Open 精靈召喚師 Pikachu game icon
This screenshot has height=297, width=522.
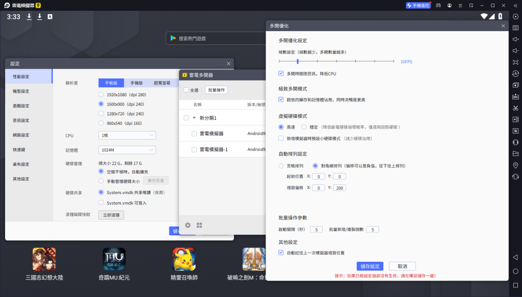pos(184,259)
